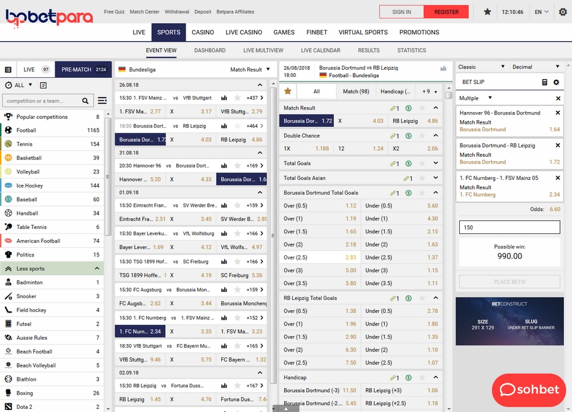Open the Decimal odds format dropdown
Image resolution: width=572 pixels, height=412 pixels.
tap(535, 67)
